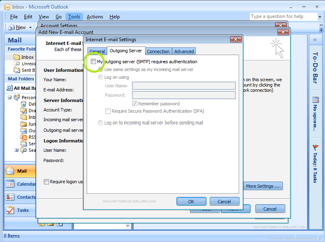The height and width of the screenshot is (242, 325).
Task: Tick the Require logon checkbox
Action: pyautogui.click(x=47, y=182)
